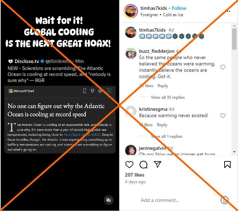Reply to buzz_fledderjon's comment
The width and height of the screenshot is (238, 211).
point(163,86)
